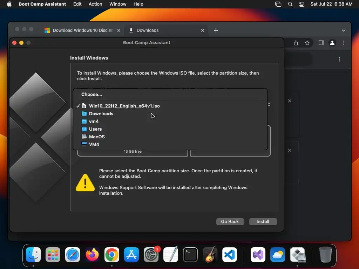Open the App Store dock icon
Screen dimensions: 359x269
click(x=131, y=254)
